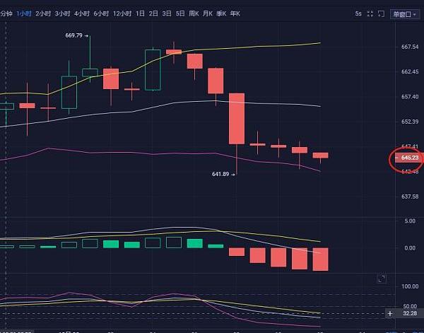Select the 1日 daily timeframe
The width and height of the screenshot is (424, 333).
141,13
